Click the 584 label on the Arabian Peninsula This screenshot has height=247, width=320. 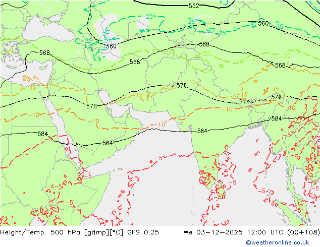click(108, 143)
